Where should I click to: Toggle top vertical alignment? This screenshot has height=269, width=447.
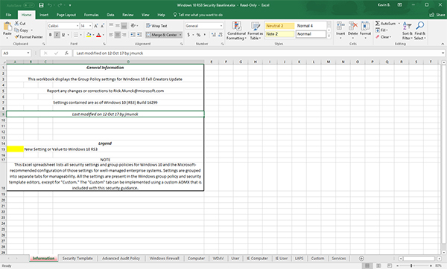(111, 26)
